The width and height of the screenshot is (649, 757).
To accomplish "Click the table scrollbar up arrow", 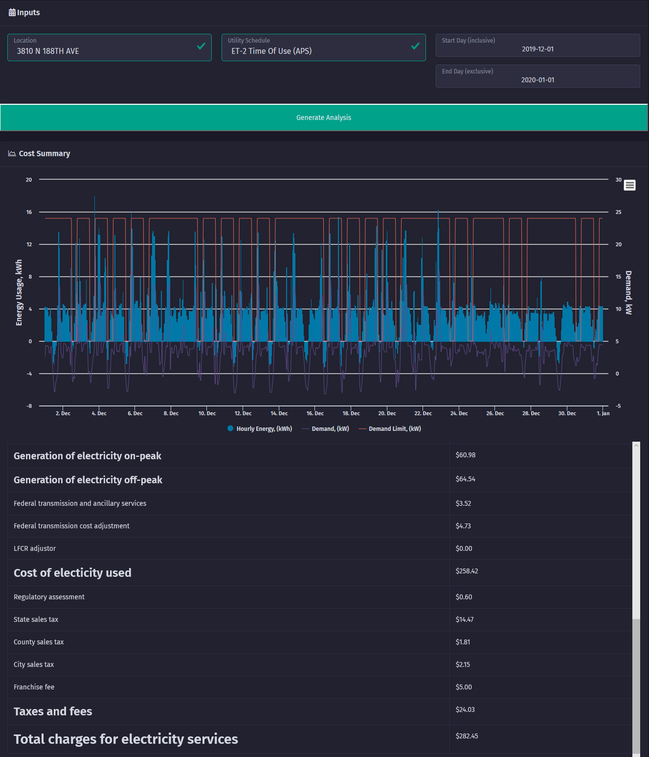I will [636, 445].
